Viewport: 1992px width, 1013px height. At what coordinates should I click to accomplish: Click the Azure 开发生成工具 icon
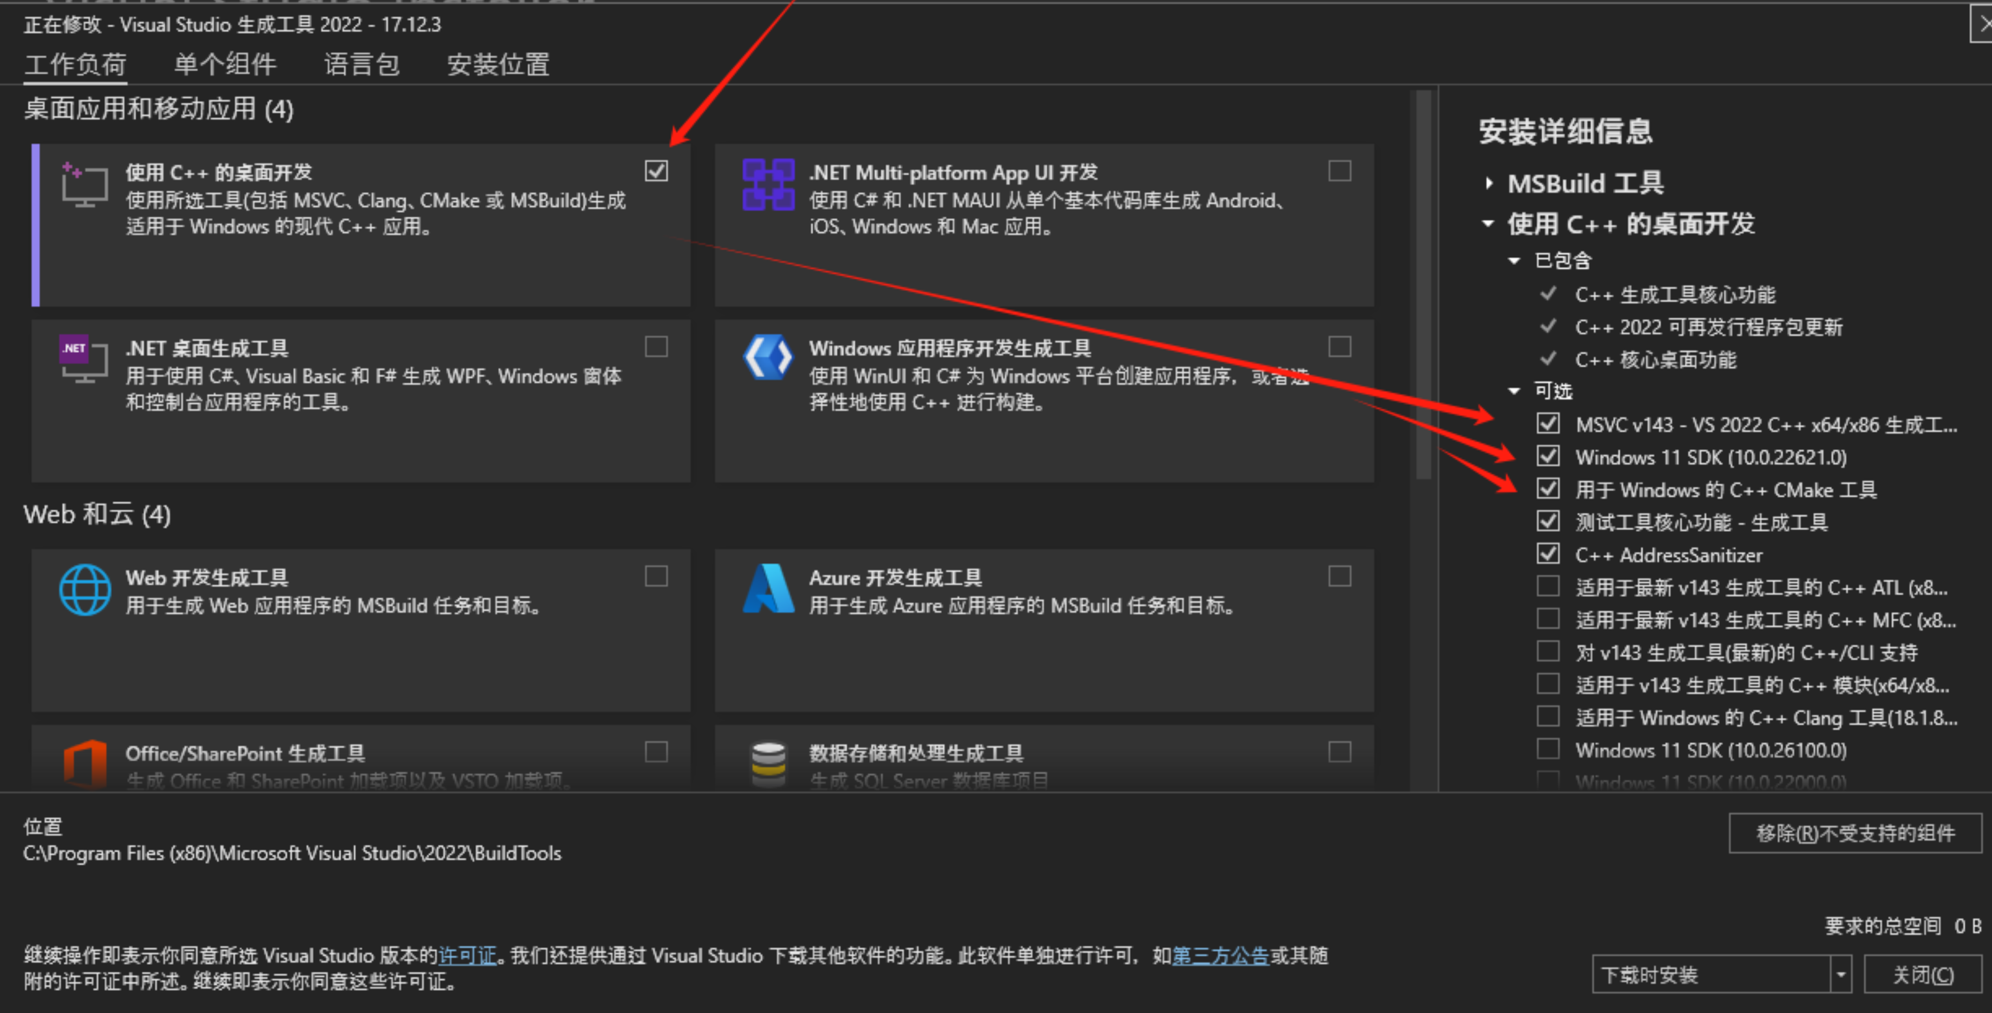(768, 589)
